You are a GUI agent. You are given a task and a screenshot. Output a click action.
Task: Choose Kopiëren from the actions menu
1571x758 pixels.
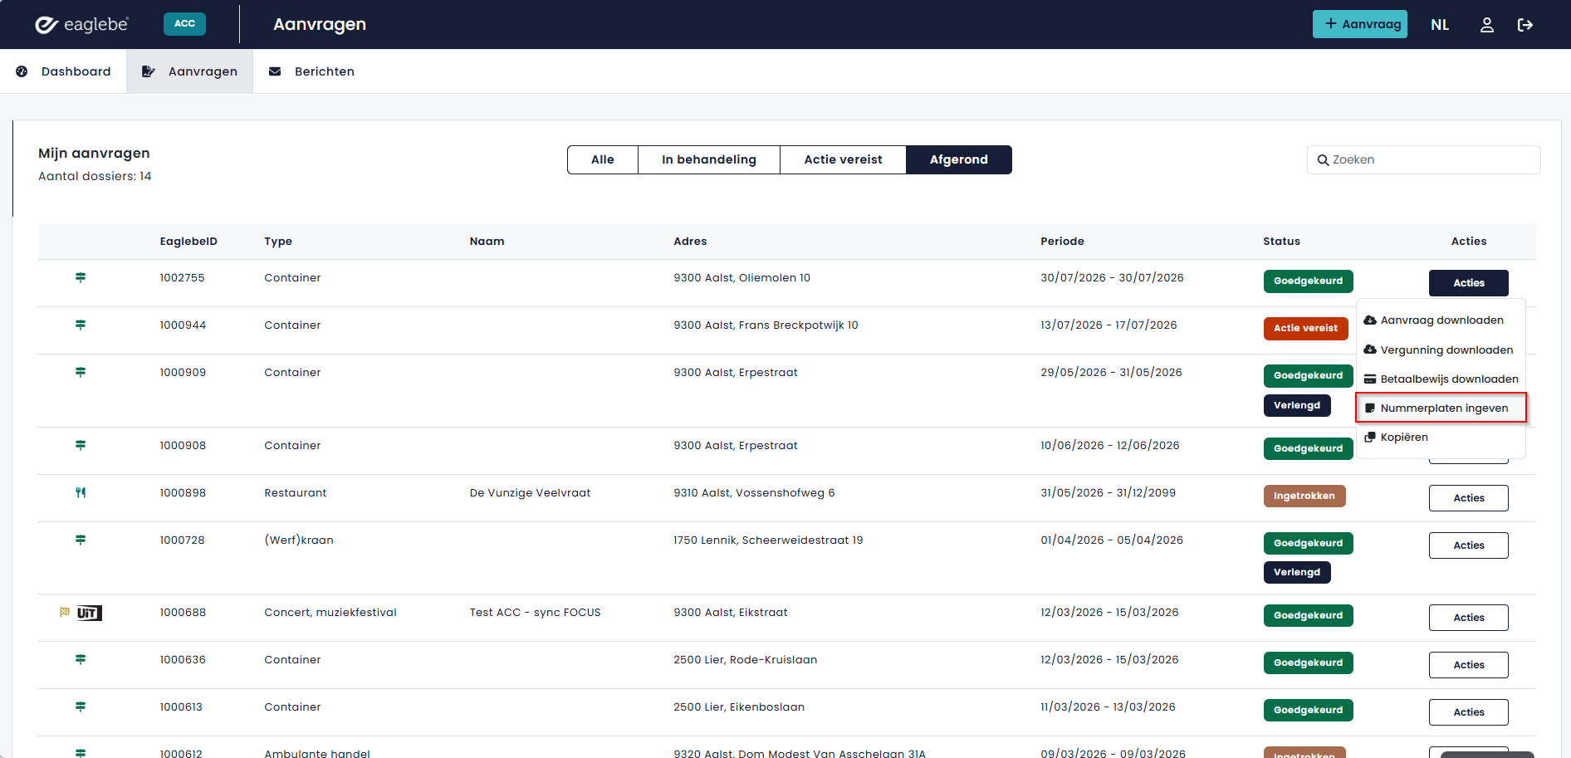click(x=1441, y=438)
